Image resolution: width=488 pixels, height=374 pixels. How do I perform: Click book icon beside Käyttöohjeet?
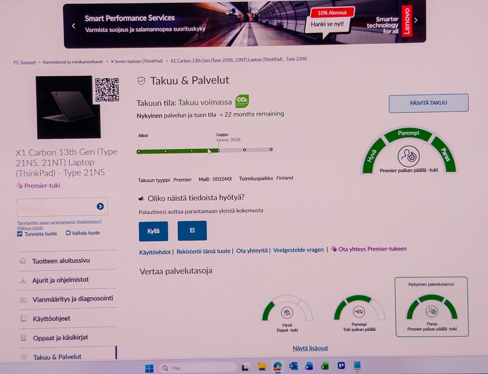(x=23, y=318)
